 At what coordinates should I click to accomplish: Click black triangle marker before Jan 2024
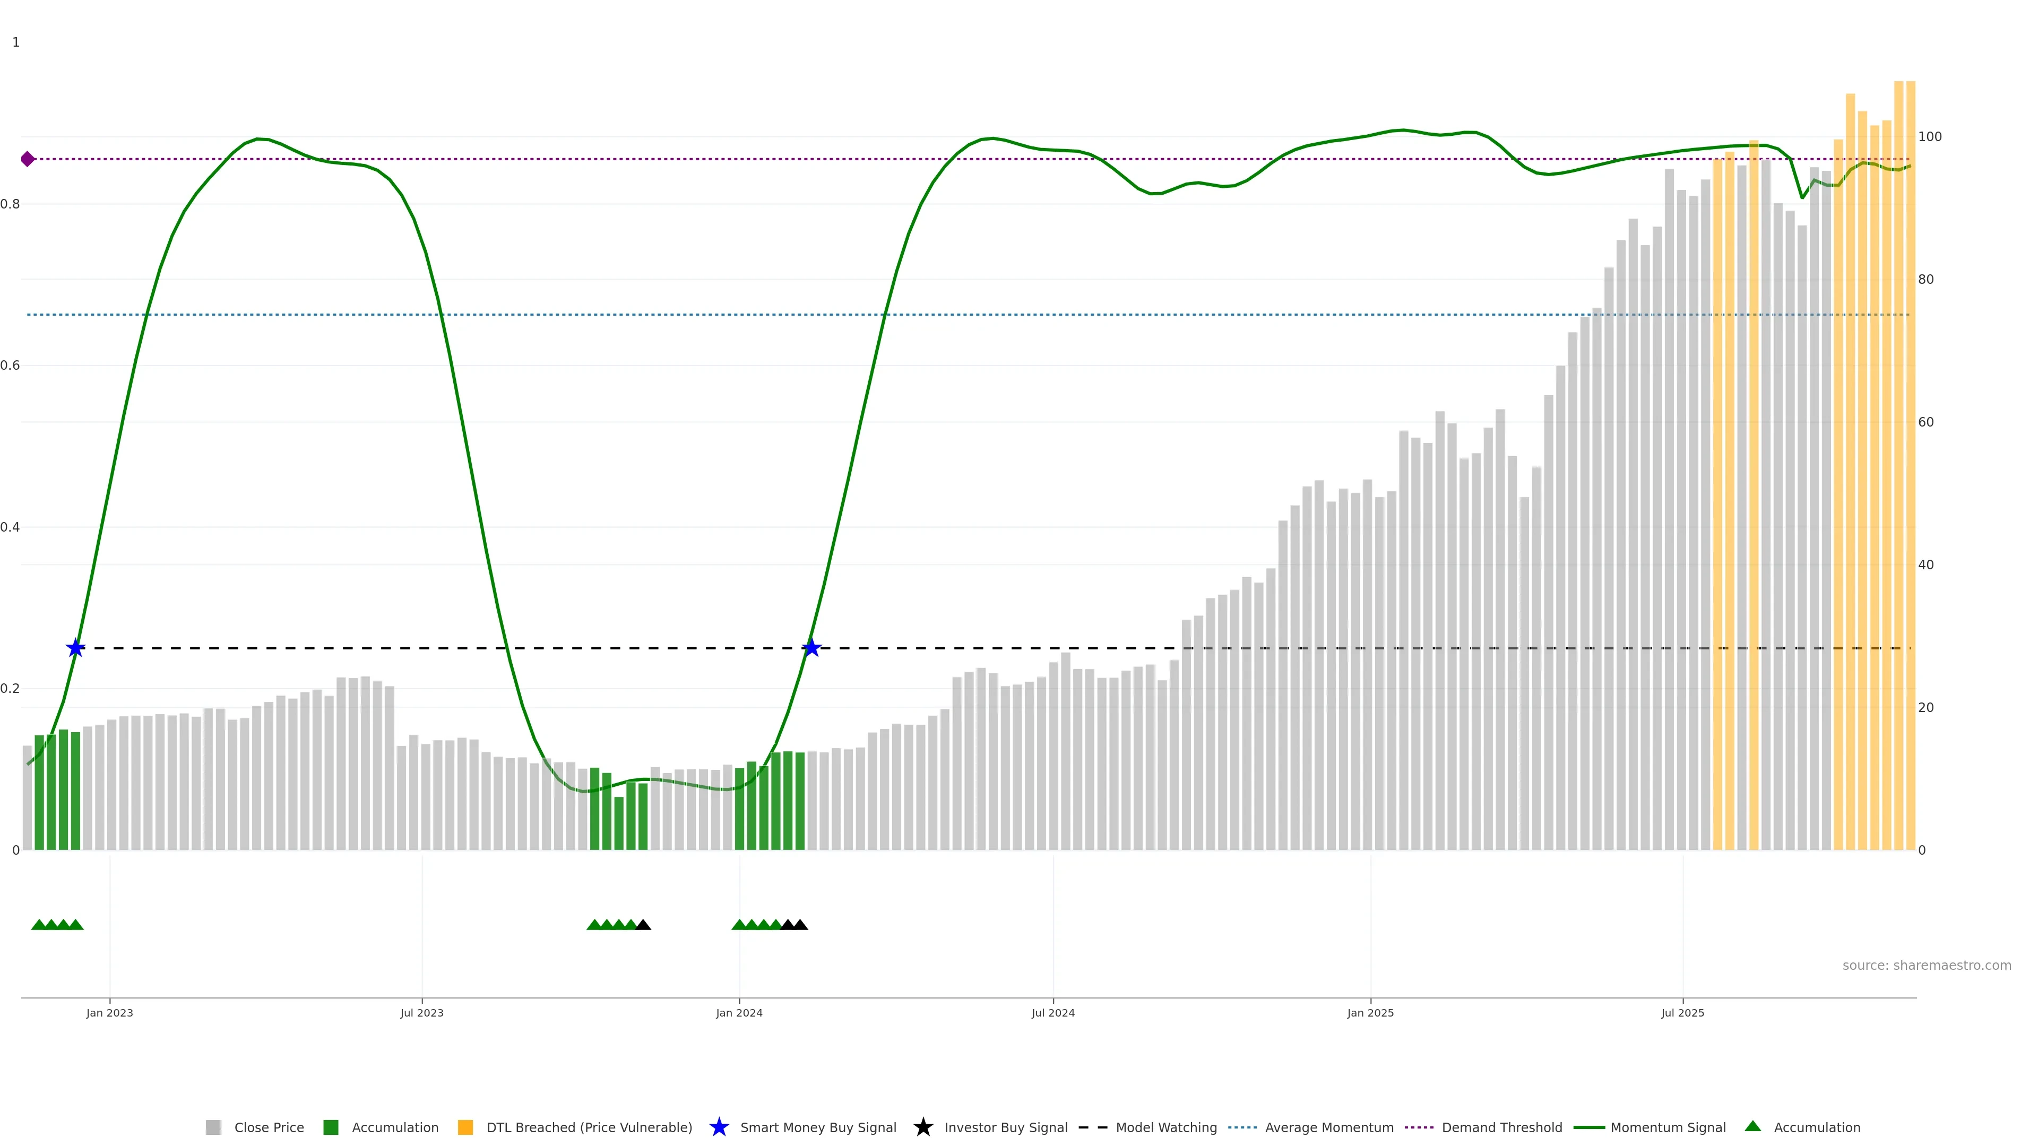pos(643,925)
